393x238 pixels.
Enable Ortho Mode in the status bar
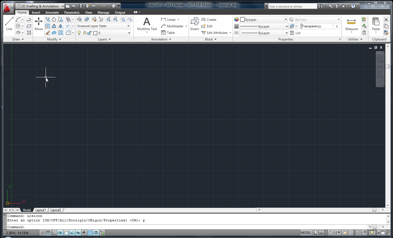tap(54, 233)
